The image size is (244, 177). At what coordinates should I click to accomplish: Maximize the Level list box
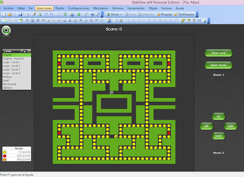tap(29, 51)
